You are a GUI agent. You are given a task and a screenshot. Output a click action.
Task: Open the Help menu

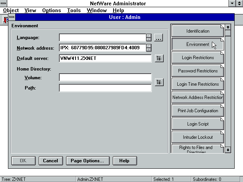118,10
